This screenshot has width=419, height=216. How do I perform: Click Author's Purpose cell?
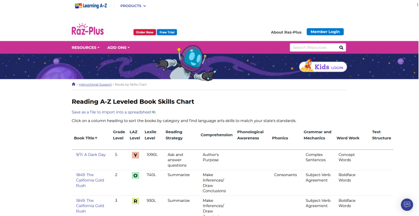211,157
